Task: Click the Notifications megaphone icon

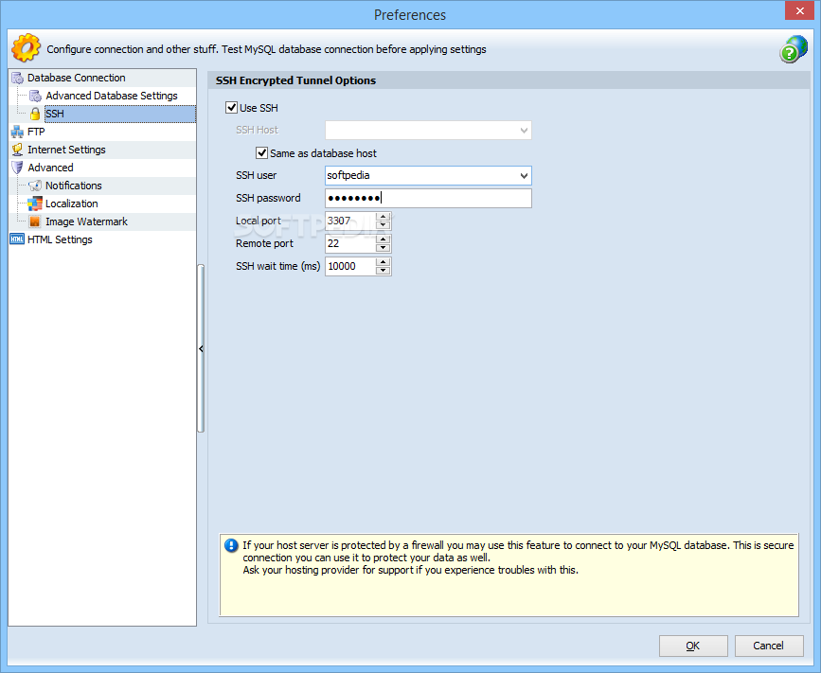Action: pyautogui.click(x=35, y=186)
